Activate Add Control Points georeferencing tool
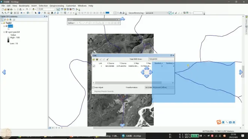The width and height of the screenshot is (248, 139). tap(170, 13)
